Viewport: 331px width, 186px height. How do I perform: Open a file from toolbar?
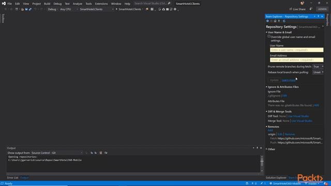pos(22,9)
